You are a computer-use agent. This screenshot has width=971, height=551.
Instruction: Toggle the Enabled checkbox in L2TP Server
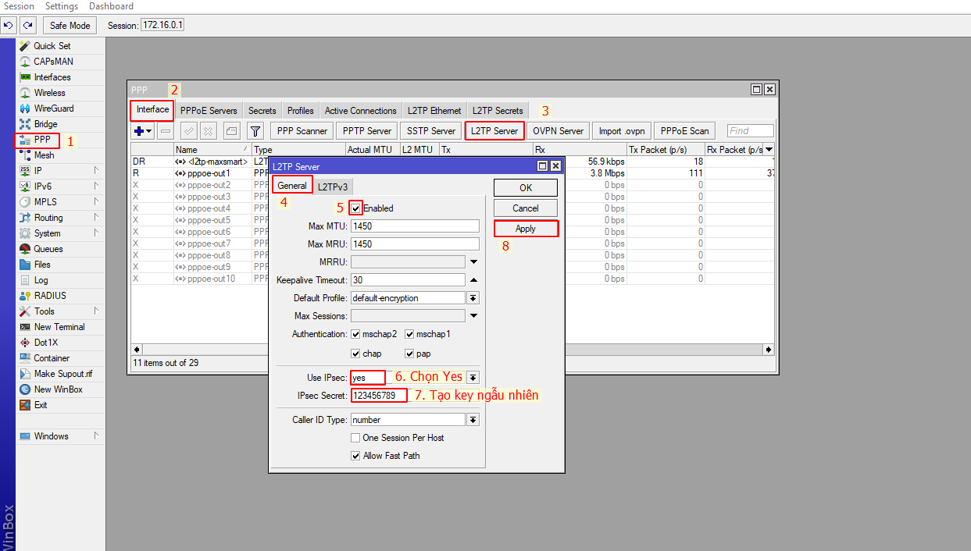[356, 208]
